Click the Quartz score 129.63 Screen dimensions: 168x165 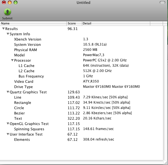pos(74,92)
